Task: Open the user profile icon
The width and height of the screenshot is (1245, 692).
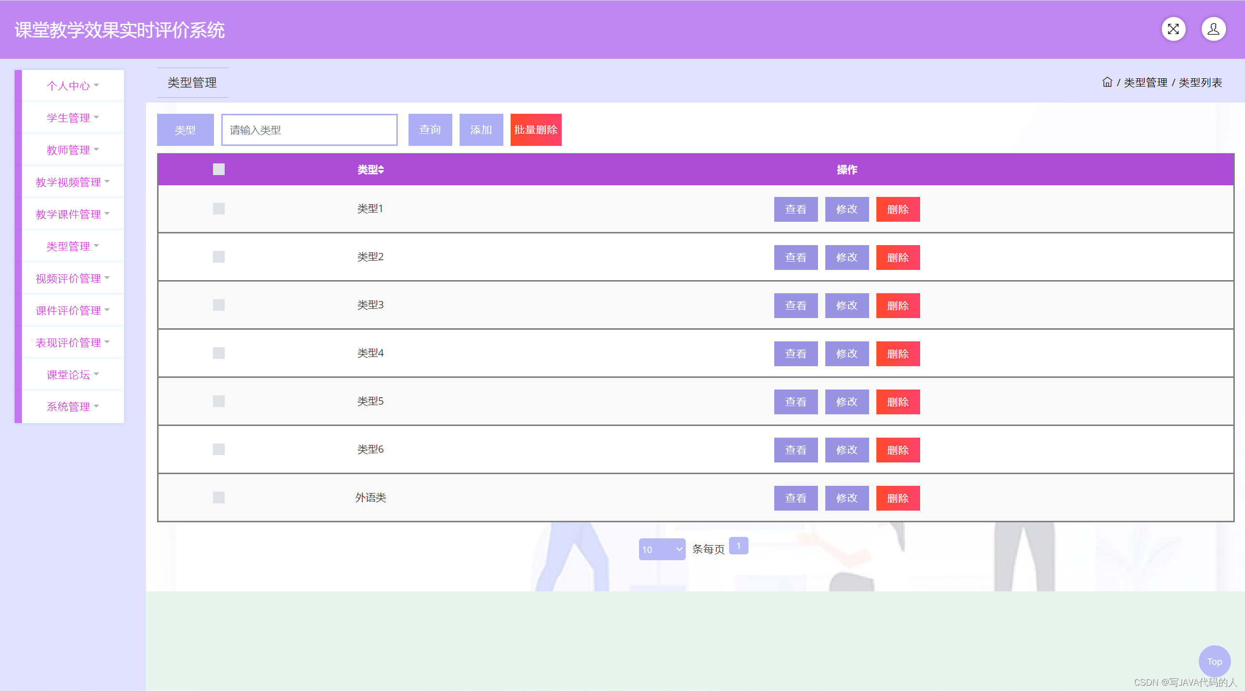Action: tap(1213, 29)
